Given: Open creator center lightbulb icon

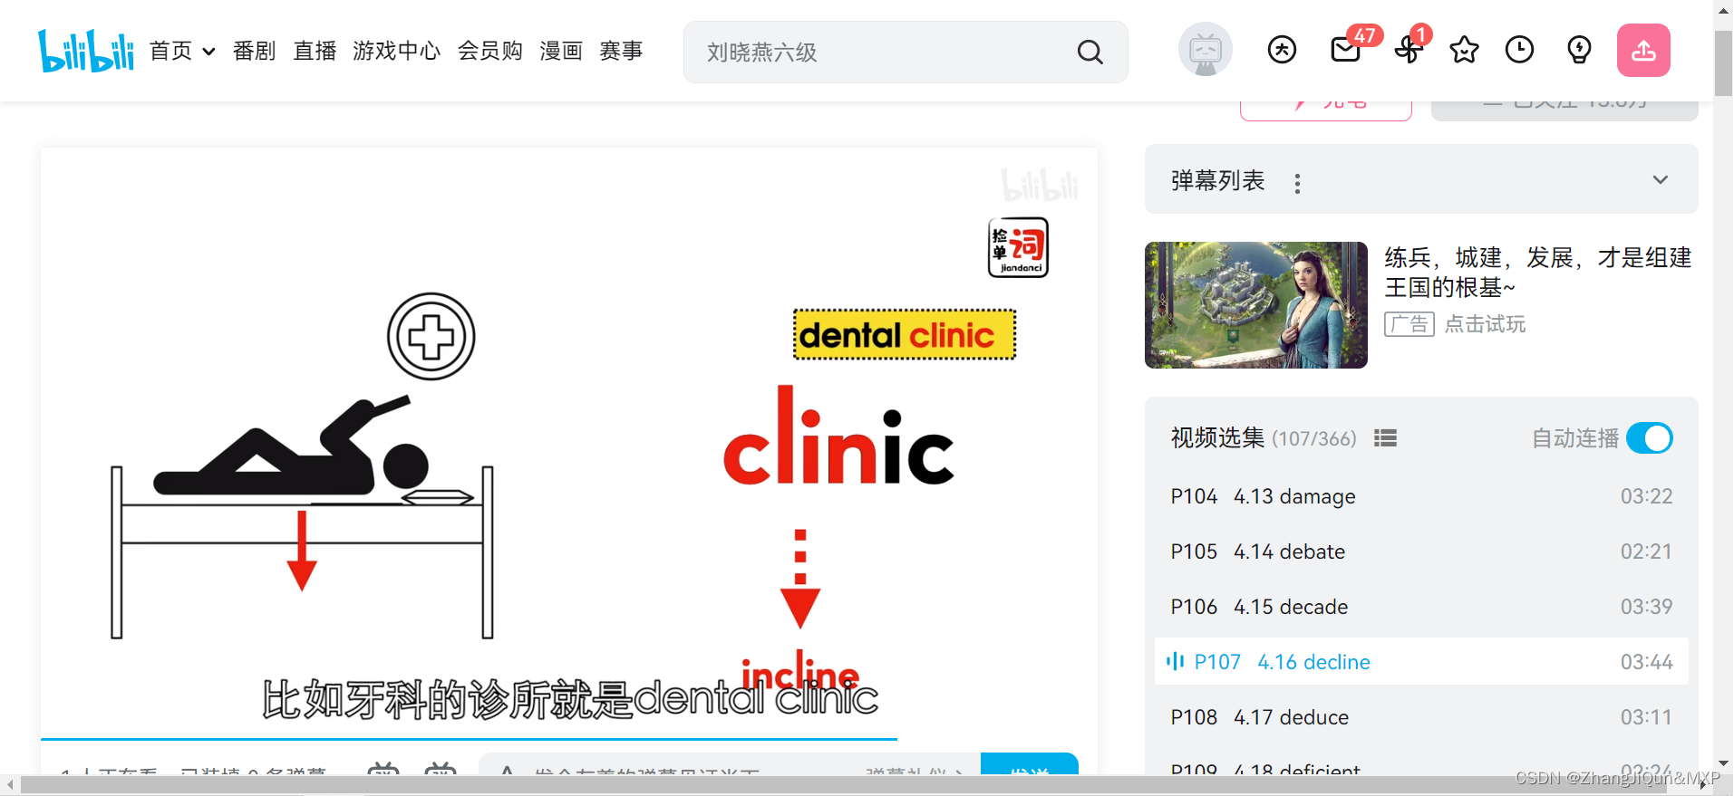Looking at the screenshot, I should [x=1579, y=50].
